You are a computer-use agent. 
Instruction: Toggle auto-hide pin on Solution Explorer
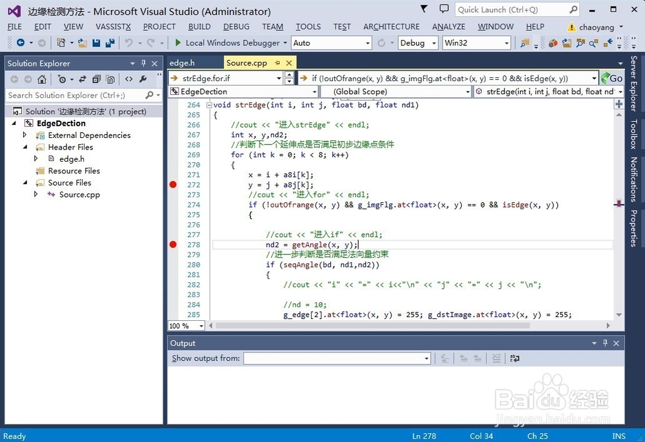[143, 63]
